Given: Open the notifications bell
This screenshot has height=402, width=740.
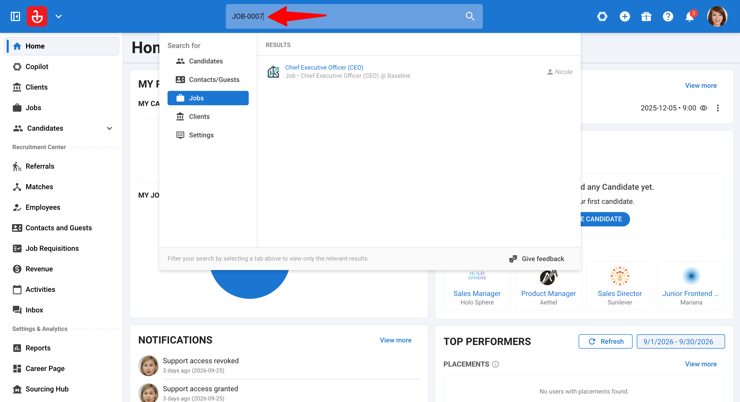Looking at the screenshot, I should 689,17.
